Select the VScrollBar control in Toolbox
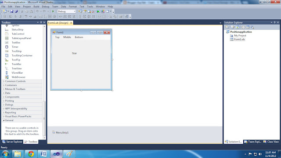The height and width of the screenshot is (158, 281). tap(17, 73)
